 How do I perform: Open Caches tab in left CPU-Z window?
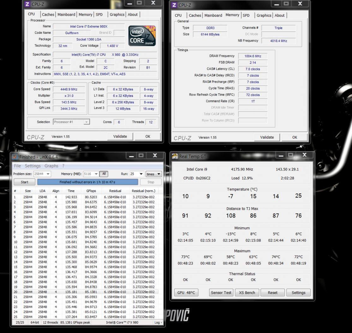tap(48, 14)
